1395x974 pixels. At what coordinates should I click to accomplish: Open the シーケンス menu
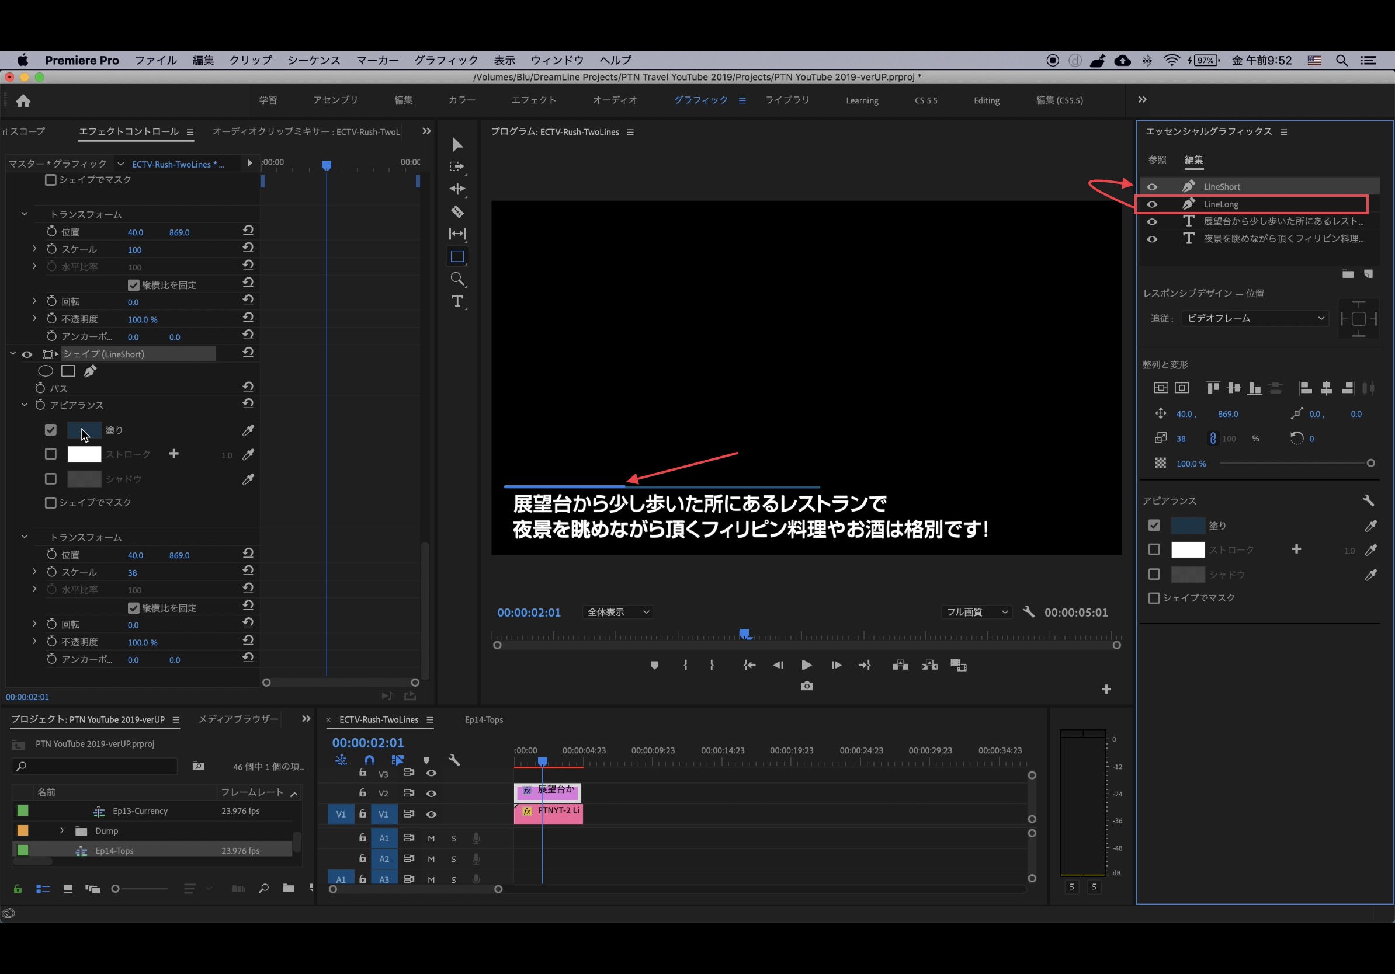[314, 60]
